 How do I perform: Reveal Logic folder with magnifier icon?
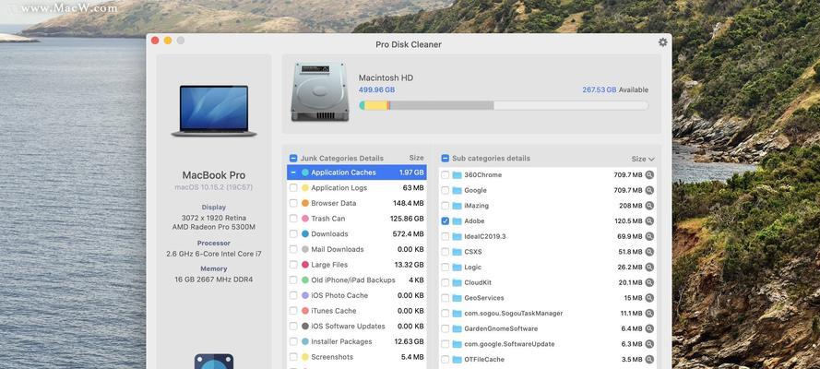(649, 268)
